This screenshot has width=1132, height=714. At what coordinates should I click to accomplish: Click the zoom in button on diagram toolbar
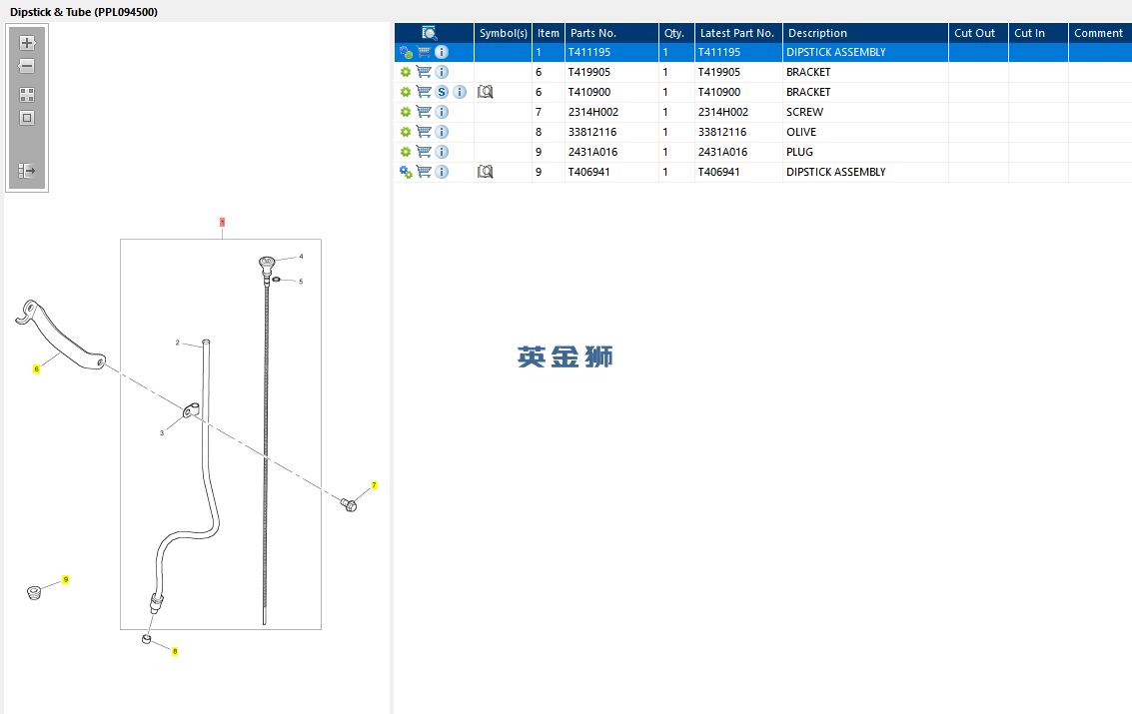[x=27, y=43]
